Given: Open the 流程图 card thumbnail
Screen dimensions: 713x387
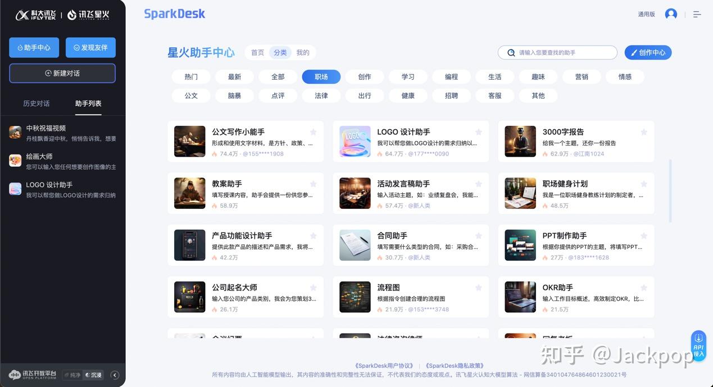Looking at the screenshot, I should 355,297.
